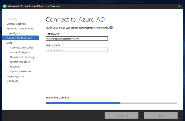Open Required Components step
The height and width of the screenshot is (121, 185).
click(x=20, y=28)
